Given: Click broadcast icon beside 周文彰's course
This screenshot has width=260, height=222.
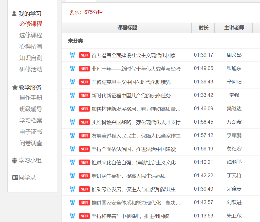Looking at the screenshot, I should coord(72,55).
